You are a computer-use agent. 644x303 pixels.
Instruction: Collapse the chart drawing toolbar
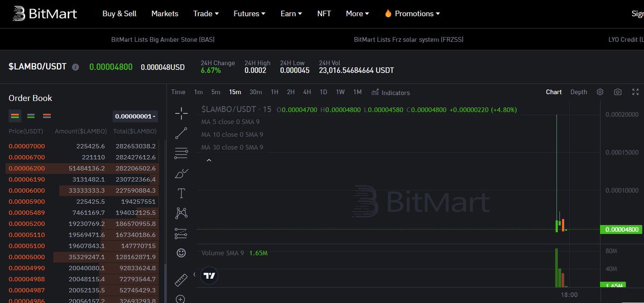click(194, 274)
